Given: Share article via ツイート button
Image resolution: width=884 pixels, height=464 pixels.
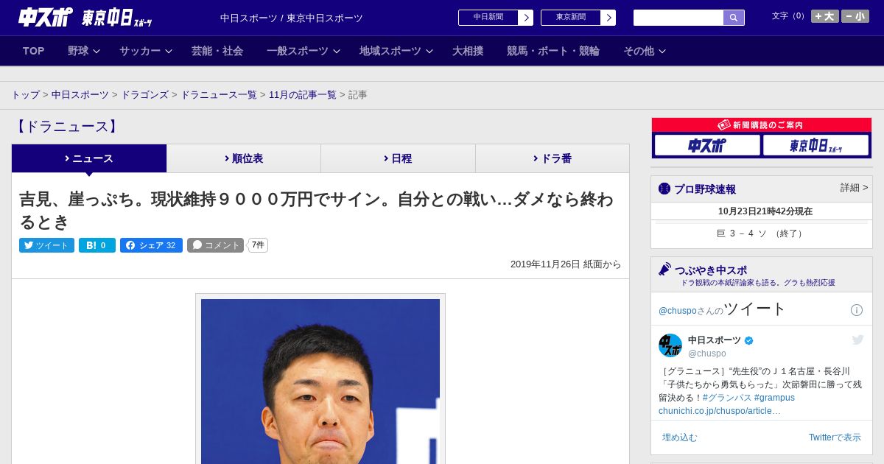Looking at the screenshot, I should (46, 245).
